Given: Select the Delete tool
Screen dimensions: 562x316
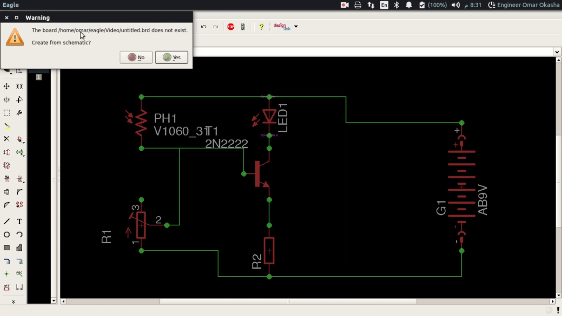Looking at the screenshot, I should click(x=7, y=139).
